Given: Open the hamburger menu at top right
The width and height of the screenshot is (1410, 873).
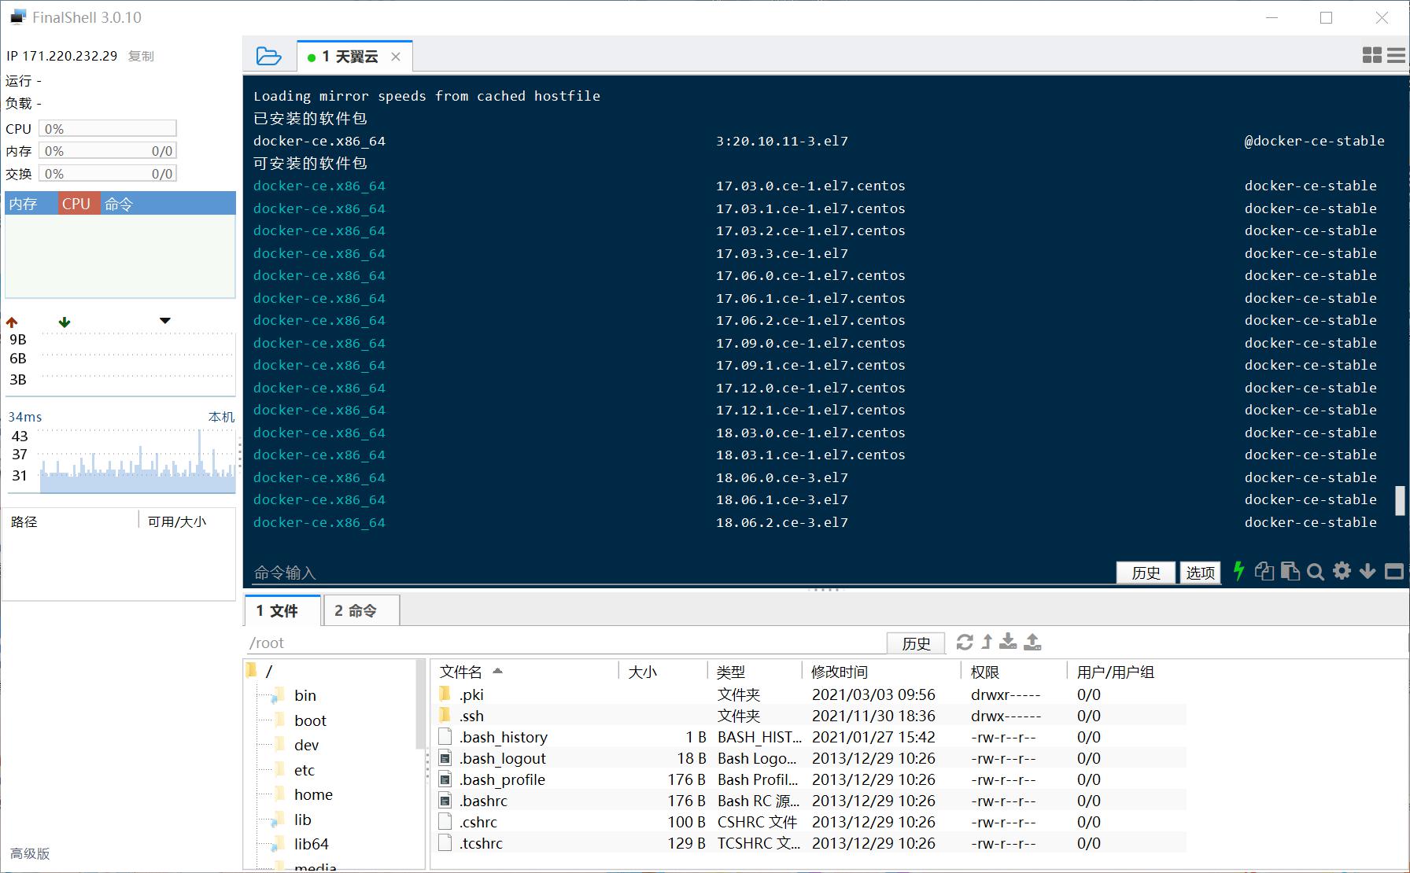Looking at the screenshot, I should pos(1396,55).
